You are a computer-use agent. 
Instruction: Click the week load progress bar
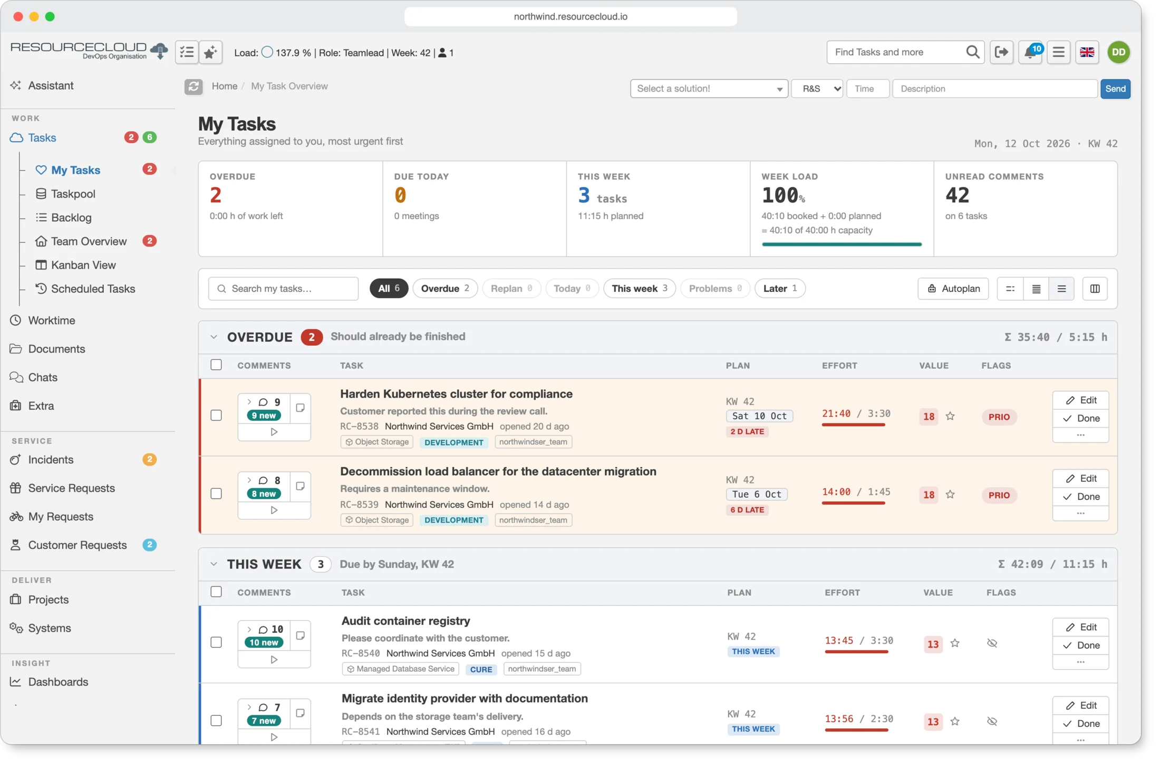(x=842, y=244)
